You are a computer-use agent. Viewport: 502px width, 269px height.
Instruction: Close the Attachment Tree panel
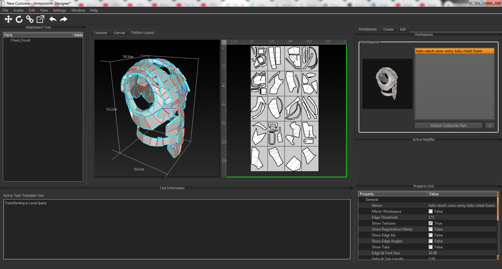click(x=83, y=28)
